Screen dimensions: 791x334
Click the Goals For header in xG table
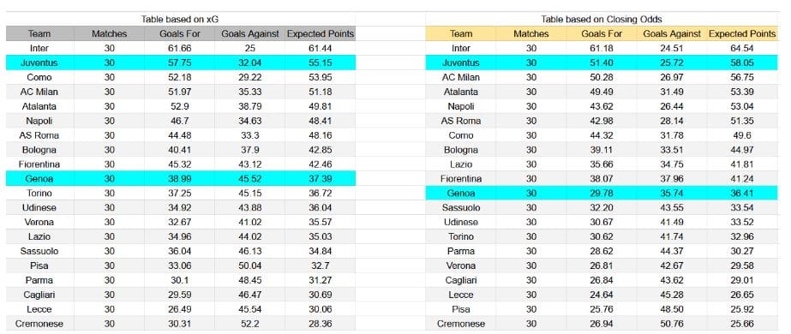click(180, 33)
